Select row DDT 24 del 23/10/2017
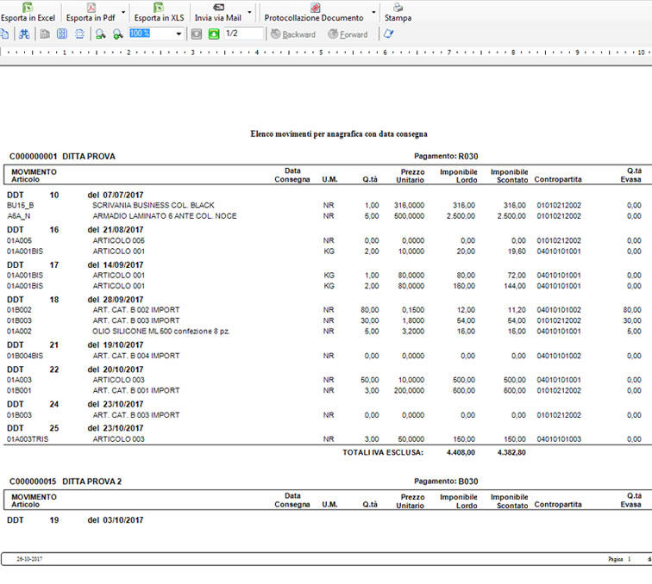652x584 pixels. tap(75, 404)
